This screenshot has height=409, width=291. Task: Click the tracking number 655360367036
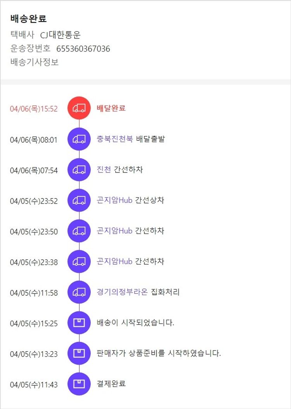coord(83,49)
